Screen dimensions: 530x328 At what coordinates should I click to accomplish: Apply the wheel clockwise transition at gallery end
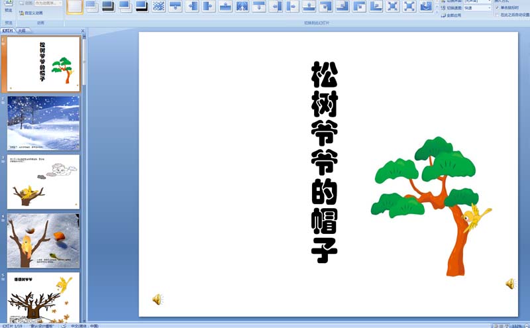click(426, 6)
